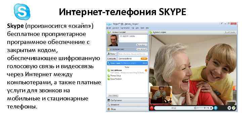This screenshot has height=136, width=242.
Task: Click the compact view button in title bar
Action: coord(221,24)
